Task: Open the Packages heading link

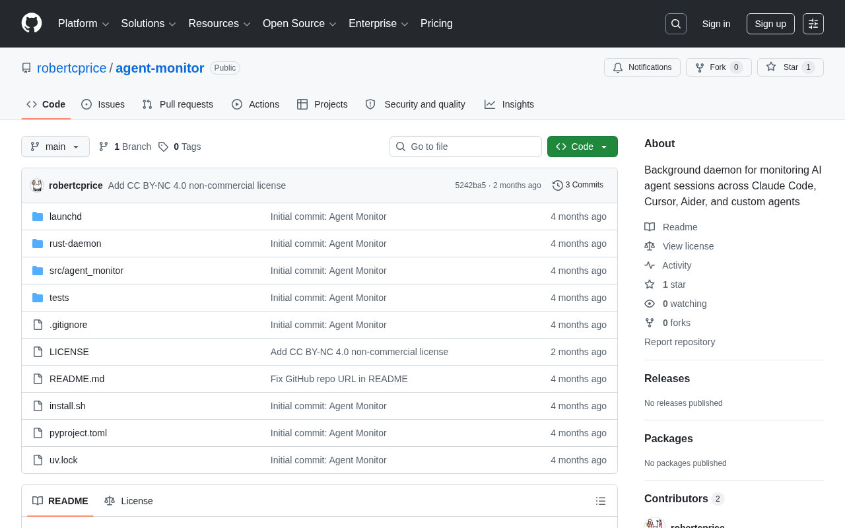Action: (669, 439)
